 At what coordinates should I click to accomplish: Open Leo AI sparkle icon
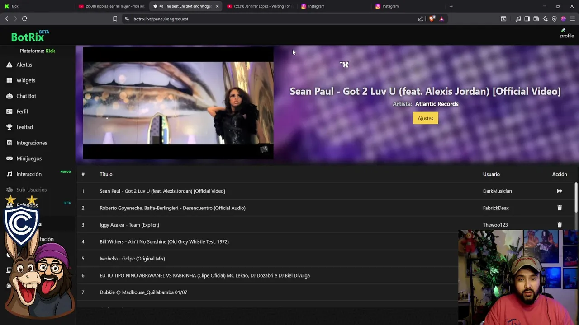[545, 19]
